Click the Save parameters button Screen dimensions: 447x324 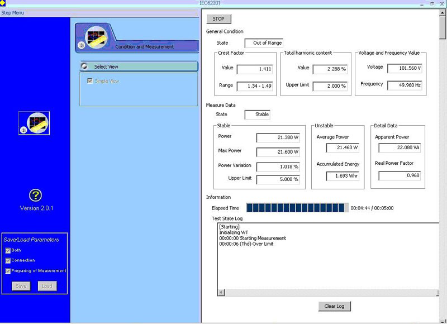point(21,286)
